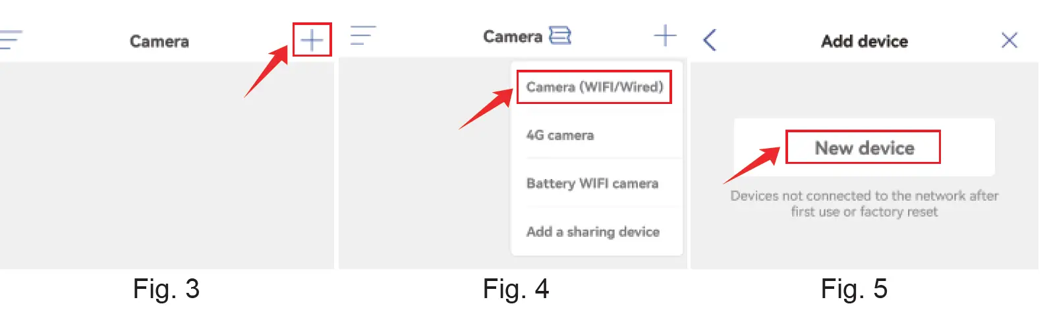Close the Add device screen with X
This screenshot has width=1051, height=333.
[x=1009, y=40]
